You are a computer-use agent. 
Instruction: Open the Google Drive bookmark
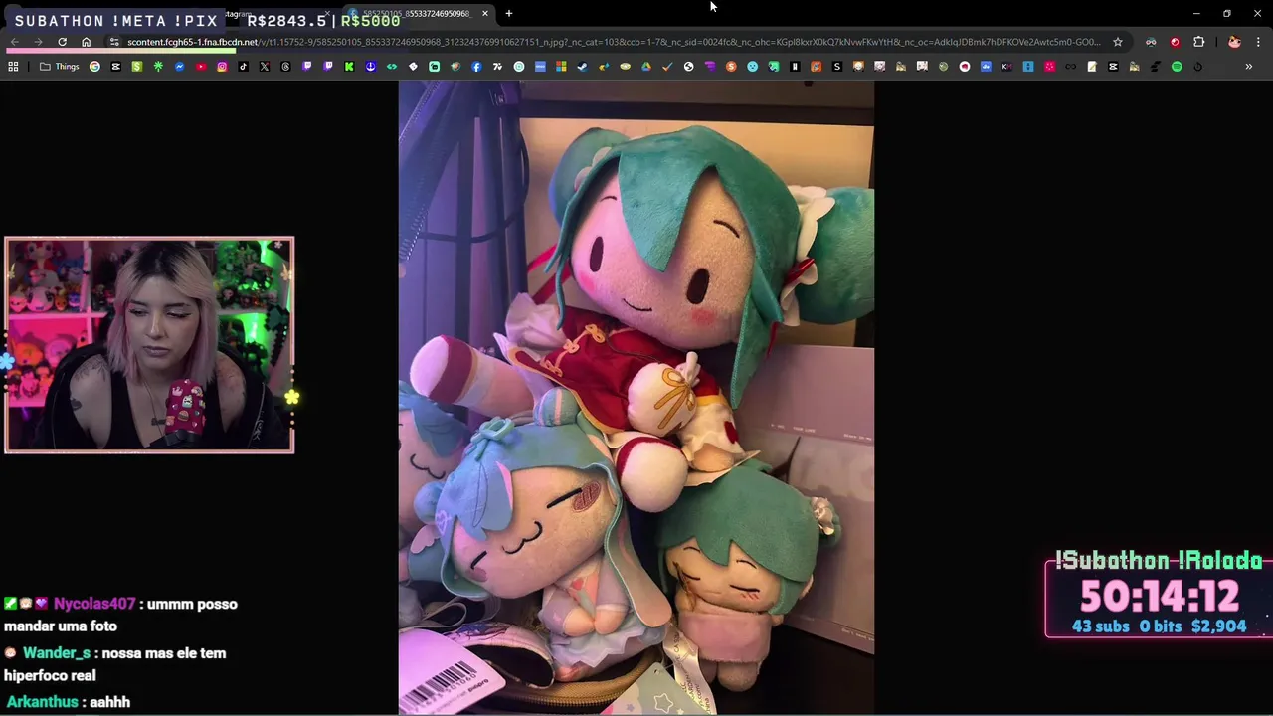(646, 67)
